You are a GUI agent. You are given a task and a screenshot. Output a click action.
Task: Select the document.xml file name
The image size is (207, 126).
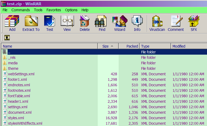pos(20,112)
